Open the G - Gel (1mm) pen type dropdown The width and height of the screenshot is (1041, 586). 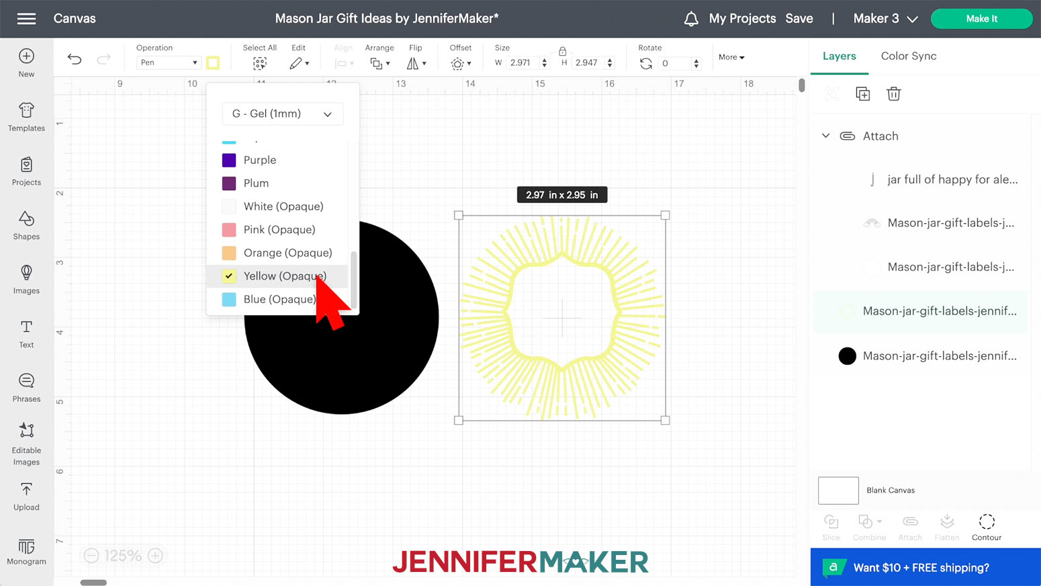point(282,114)
